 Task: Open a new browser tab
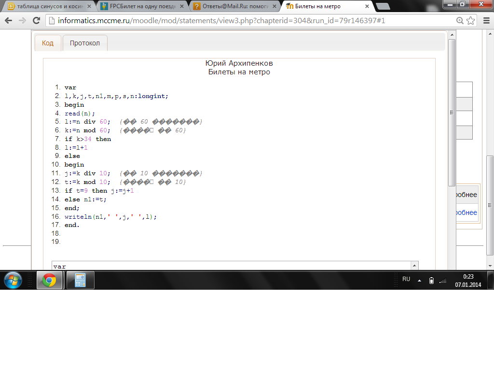383,6
